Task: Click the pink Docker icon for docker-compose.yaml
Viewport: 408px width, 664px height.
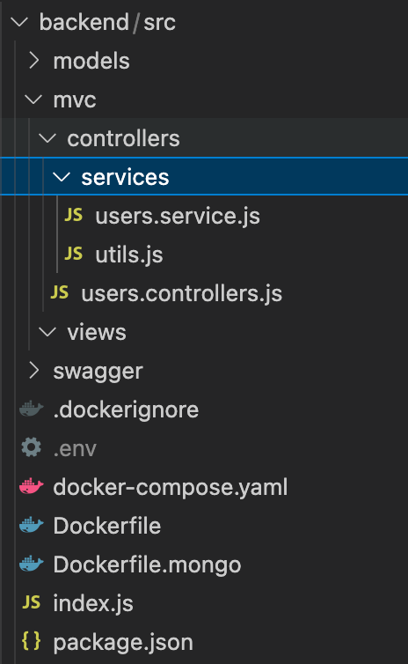Action: [x=32, y=487]
